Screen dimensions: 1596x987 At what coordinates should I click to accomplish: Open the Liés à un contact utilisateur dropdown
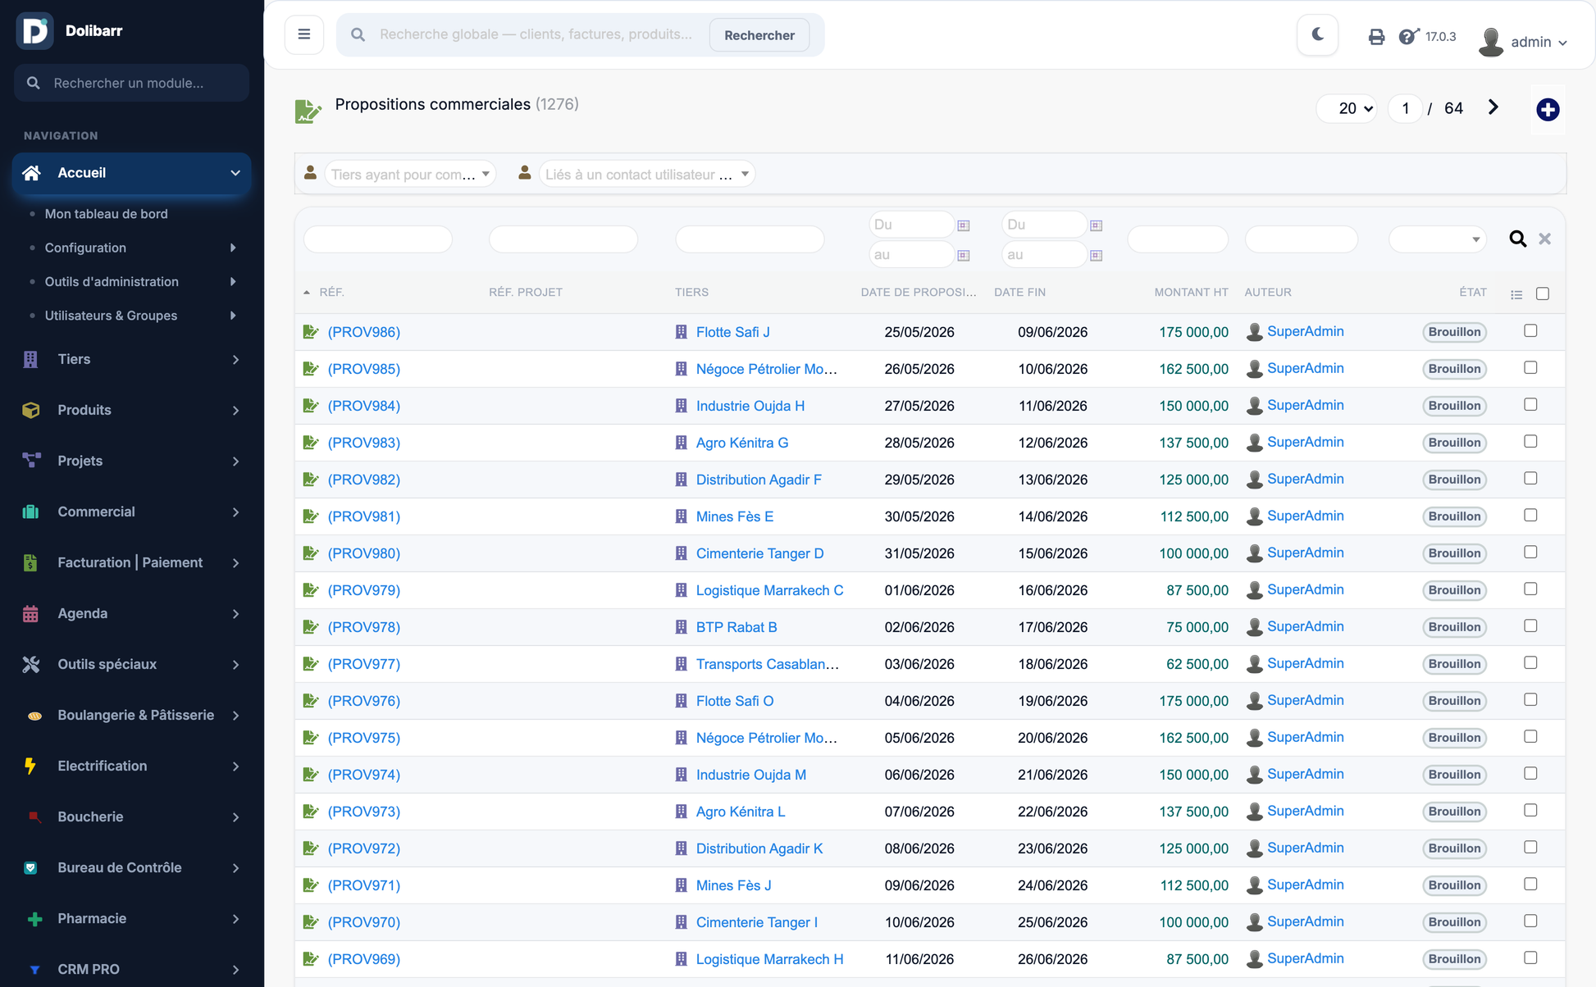click(x=646, y=174)
